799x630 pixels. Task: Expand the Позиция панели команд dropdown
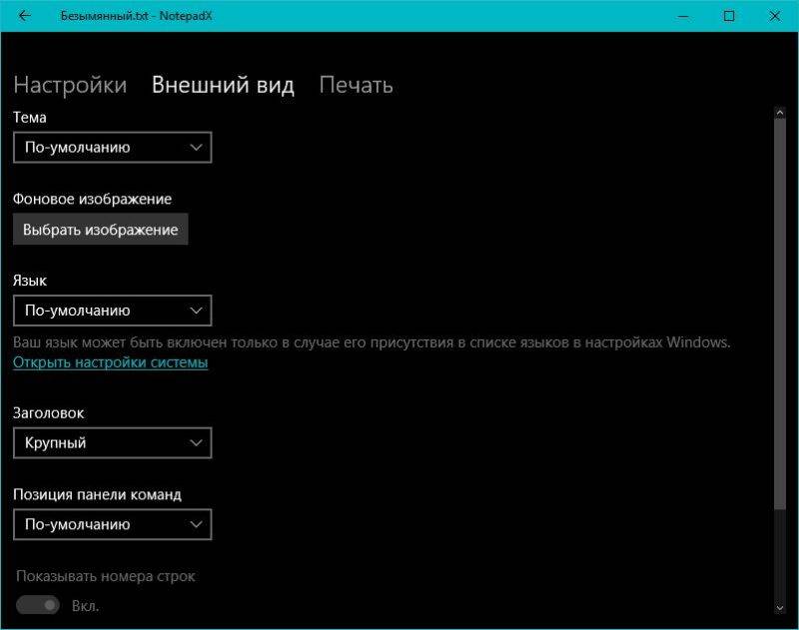(x=112, y=524)
